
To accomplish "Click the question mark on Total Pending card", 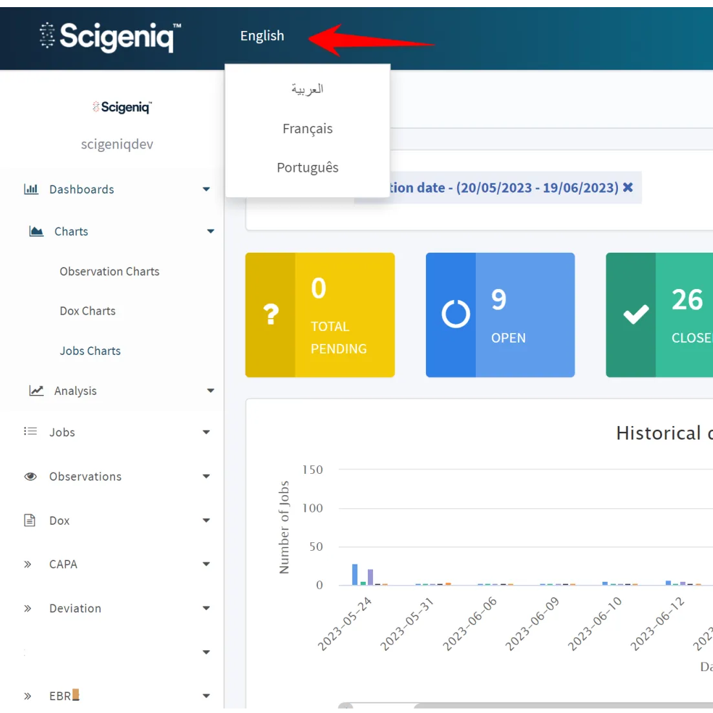I will (x=271, y=315).
